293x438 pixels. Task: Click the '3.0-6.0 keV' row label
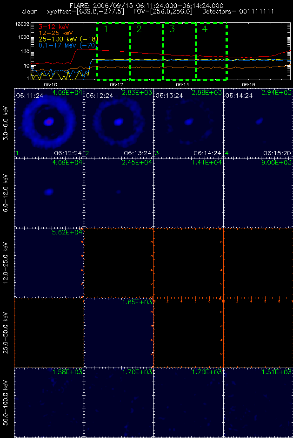coord(7,123)
